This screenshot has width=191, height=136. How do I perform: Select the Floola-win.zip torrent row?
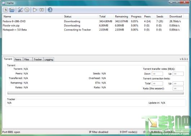(93, 25)
